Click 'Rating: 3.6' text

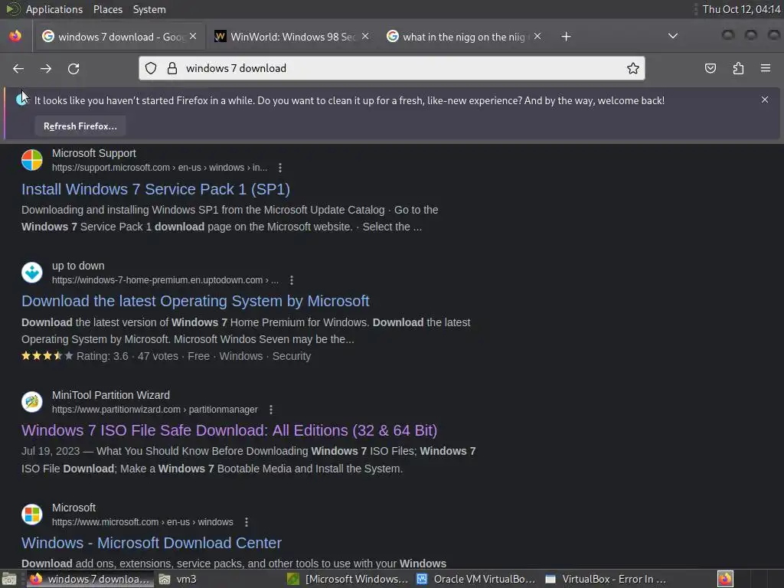tap(102, 356)
